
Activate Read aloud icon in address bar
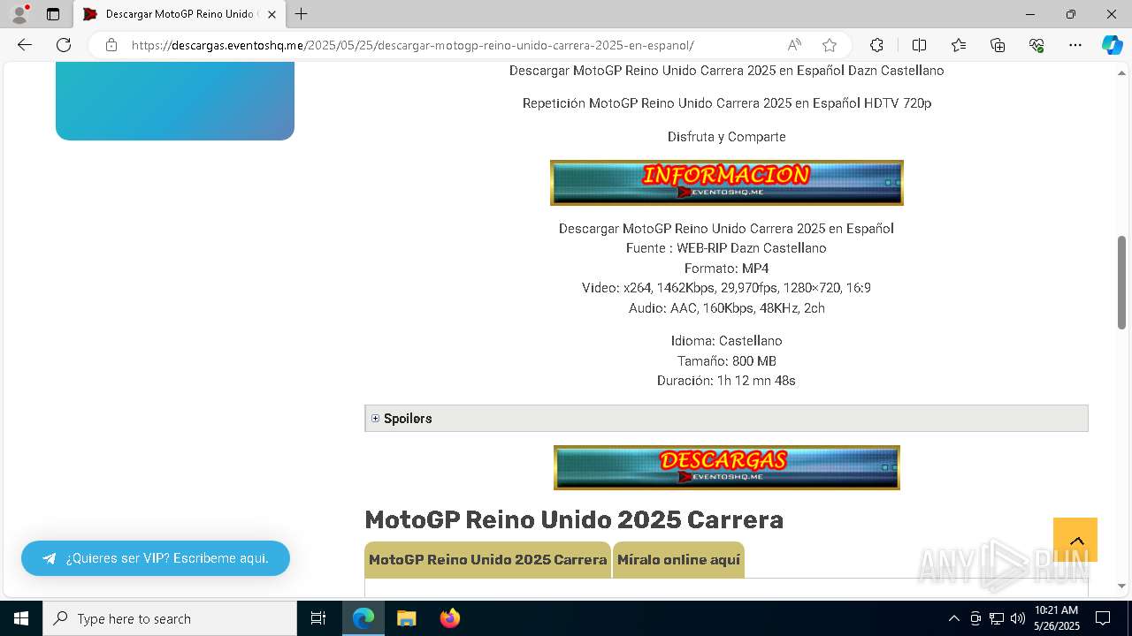point(794,45)
